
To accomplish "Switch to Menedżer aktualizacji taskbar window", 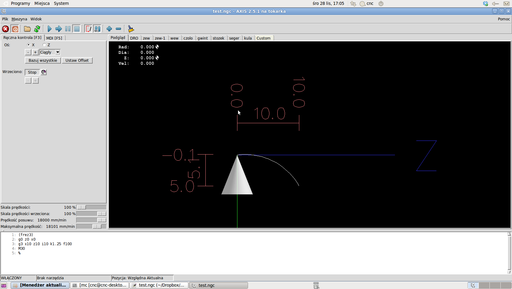I will click(x=40, y=285).
